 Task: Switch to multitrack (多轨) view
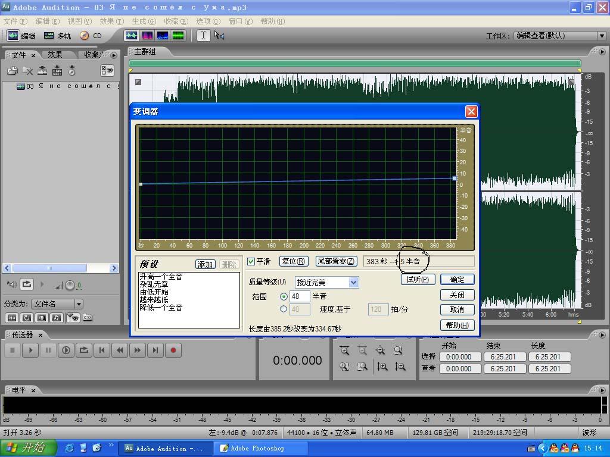point(57,36)
